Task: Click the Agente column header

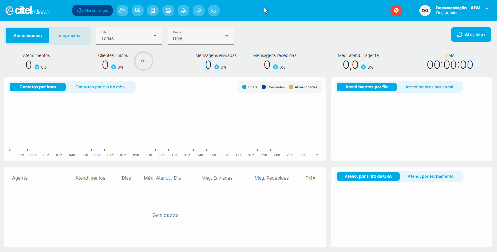Action: (20, 178)
